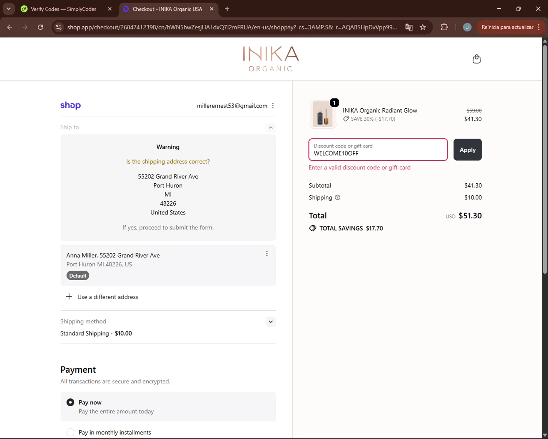548x439 pixels.
Task: Minimize the browser window
Action: 499,9
